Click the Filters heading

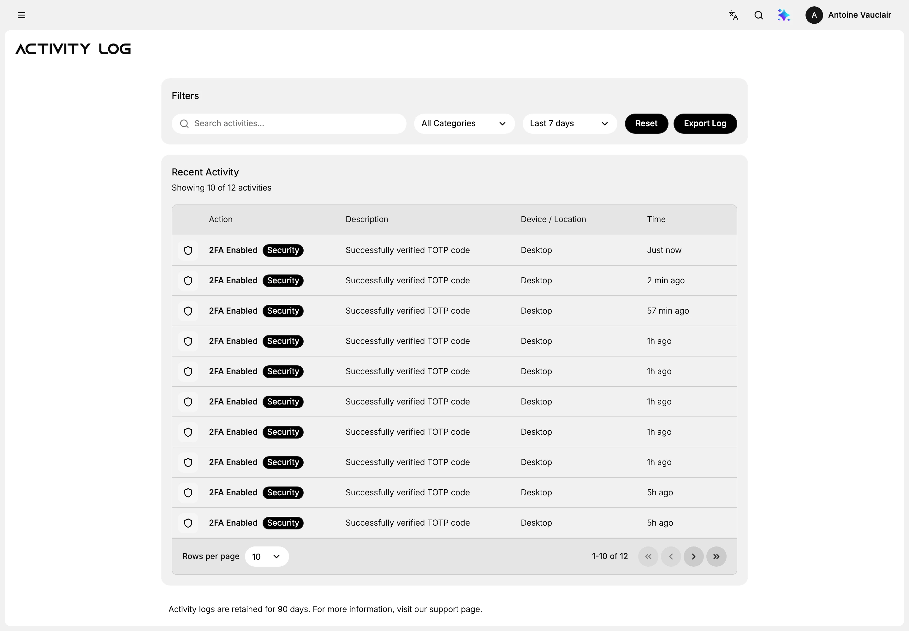185,96
